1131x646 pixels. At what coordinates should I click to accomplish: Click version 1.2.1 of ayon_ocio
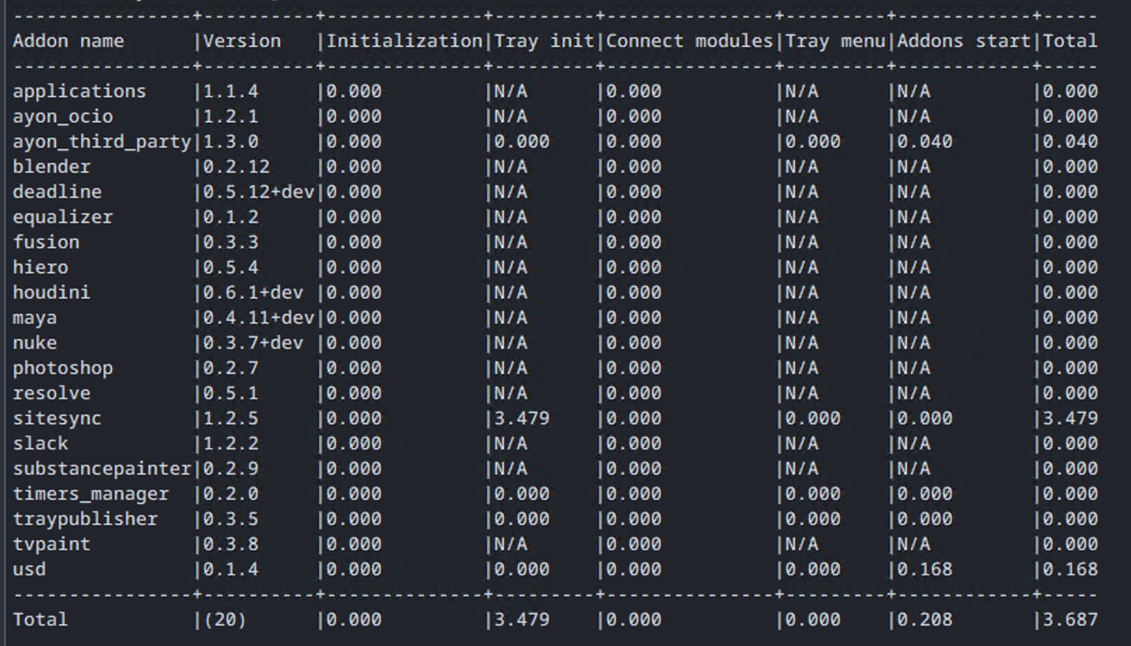click(231, 117)
